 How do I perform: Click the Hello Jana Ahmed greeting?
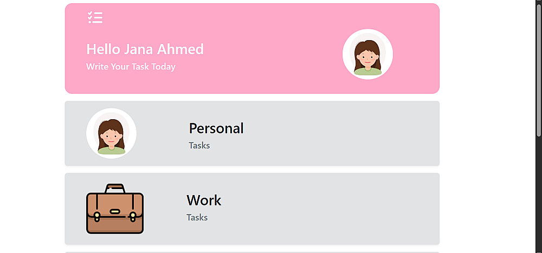pos(145,49)
